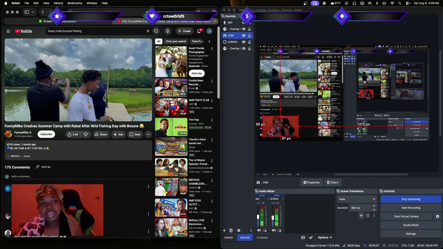This screenshot has width=443, height=249.
Task: Open the Fade transition dropdown
Action: tap(357, 199)
